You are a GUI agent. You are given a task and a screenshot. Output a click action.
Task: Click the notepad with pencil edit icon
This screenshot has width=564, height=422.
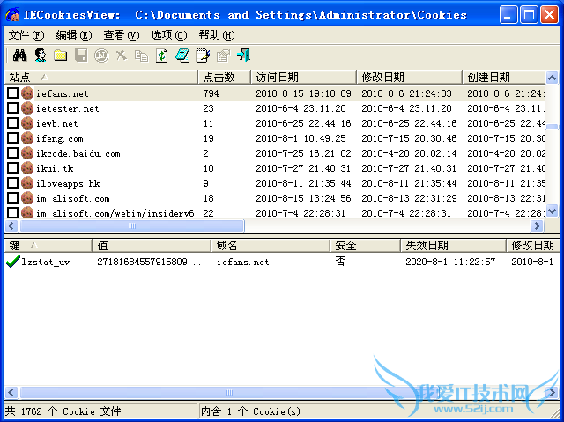(x=203, y=56)
